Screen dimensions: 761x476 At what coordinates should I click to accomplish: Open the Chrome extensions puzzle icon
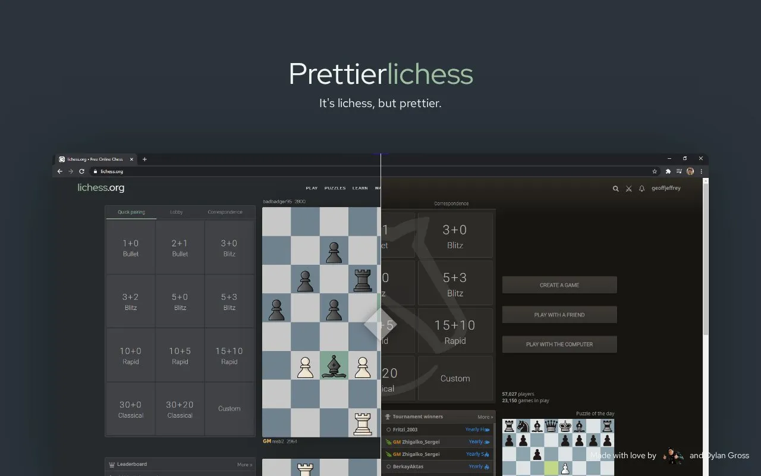(668, 171)
